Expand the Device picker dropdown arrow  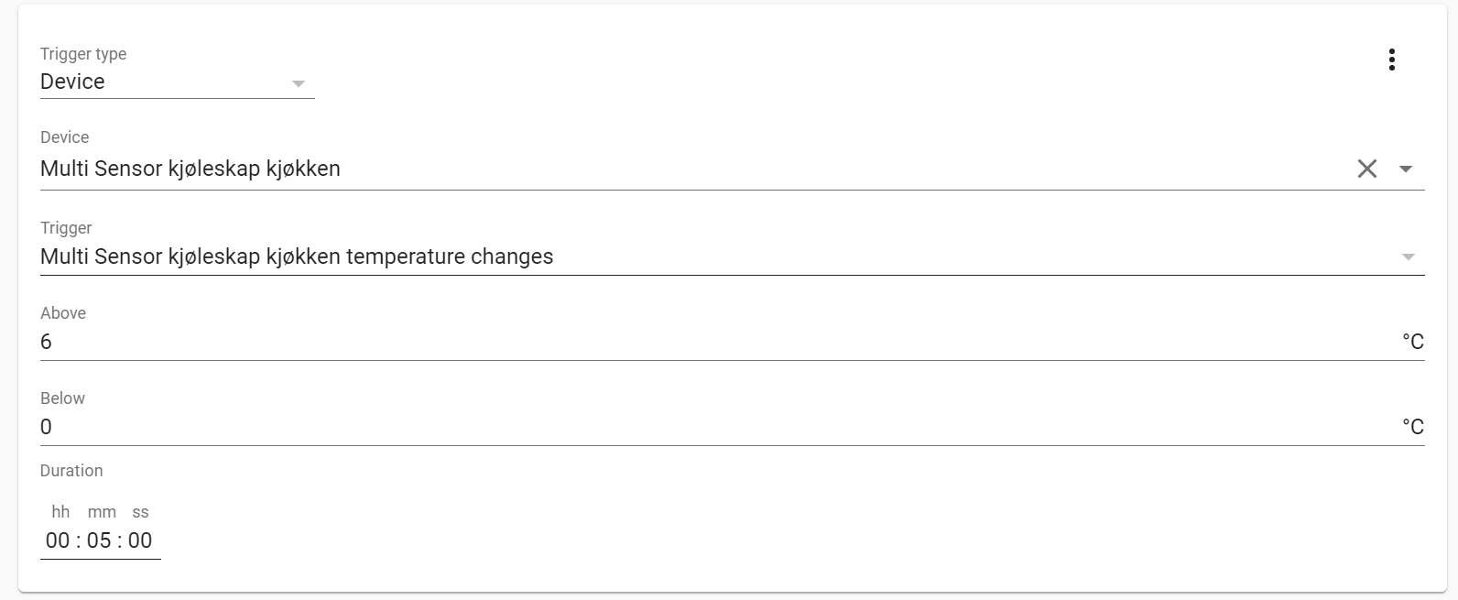coord(1406,169)
